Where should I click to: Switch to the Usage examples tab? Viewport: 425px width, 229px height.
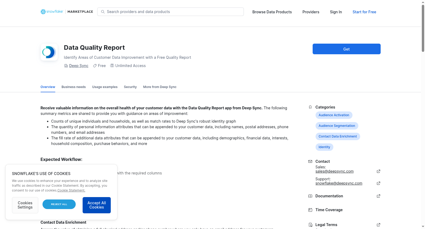pos(105,87)
